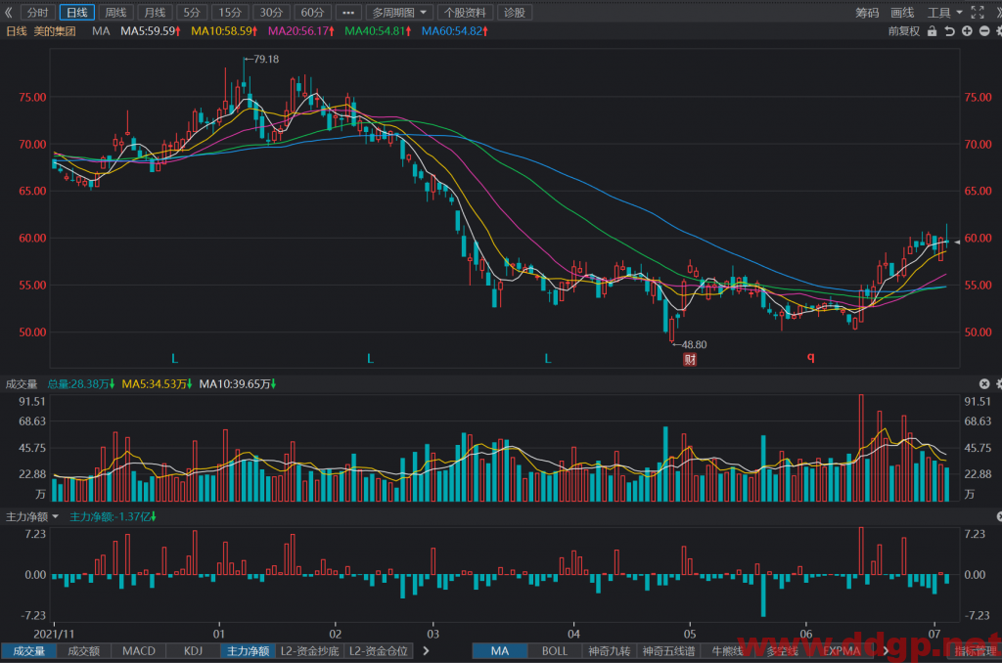
Task: Toggle the MA indicator button
Action: pos(500,651)
